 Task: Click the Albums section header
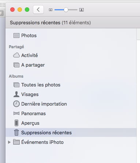click(x=16, y=76)
